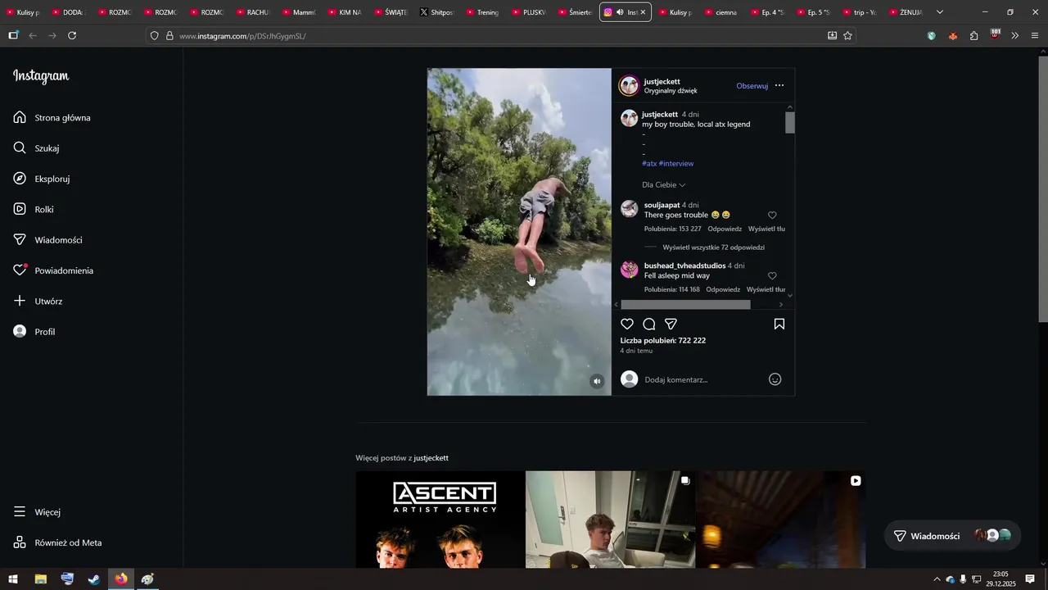Mute the Instagram tab audio icon
Image resolution: width=1048 pixels, height=590 pixels.
pos(620,12)
